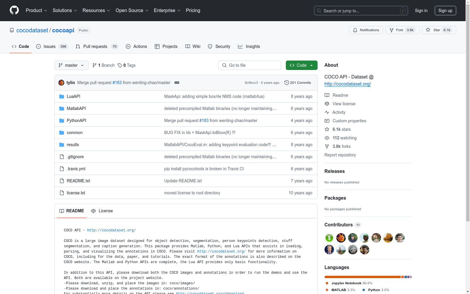Click the 8c9bcc3 commit hash
Viewport: 470px width, 294px height.
(x=251, y=83)
